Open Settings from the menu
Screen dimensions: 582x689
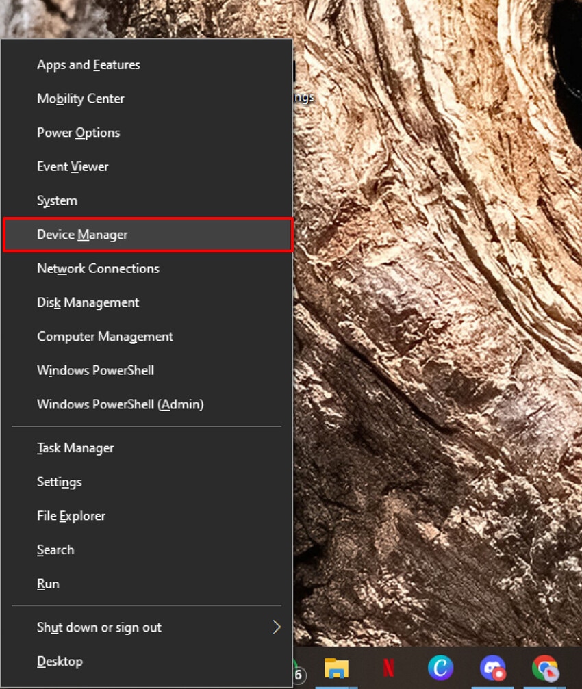59,482
